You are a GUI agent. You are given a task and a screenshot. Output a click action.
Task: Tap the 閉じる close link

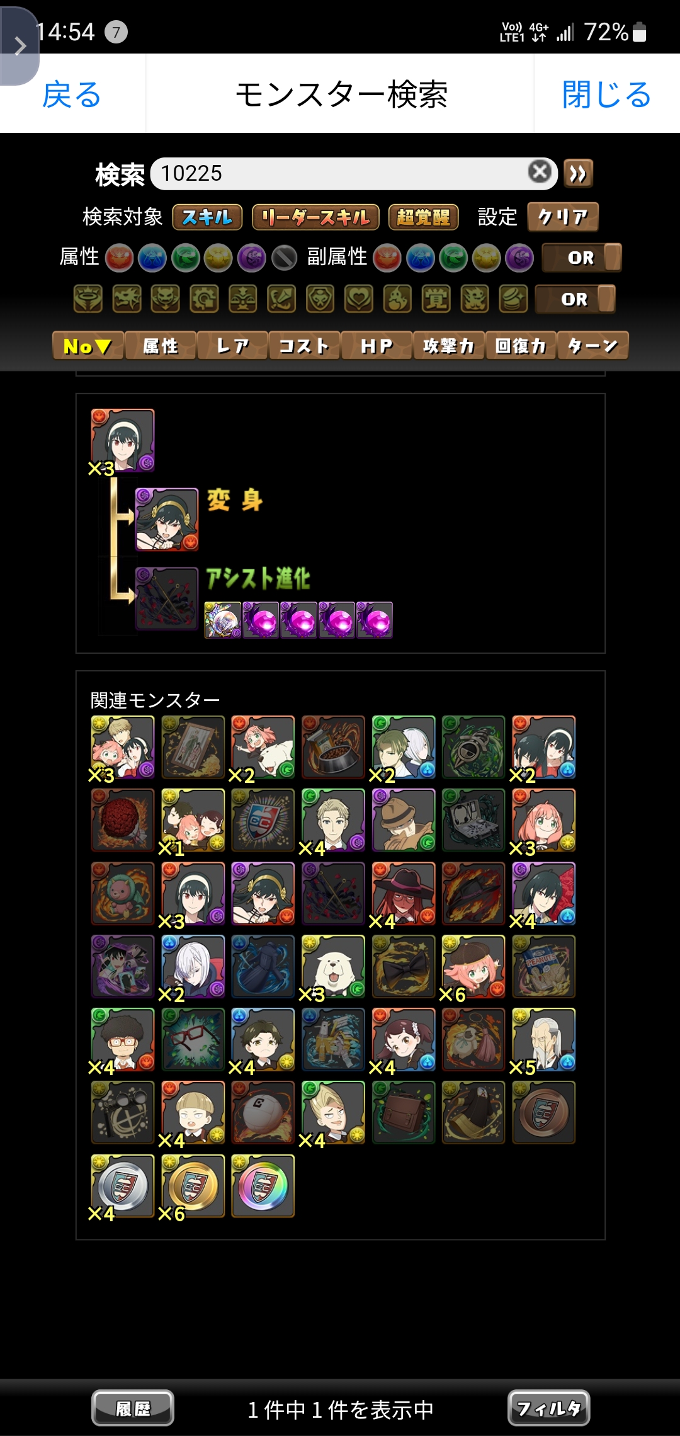pos(606,94)
